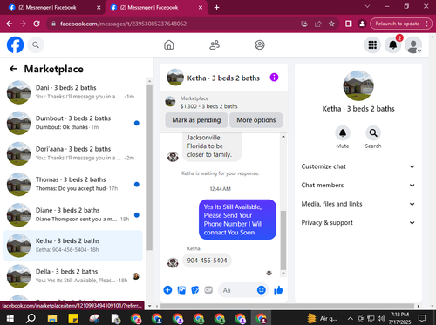This screenshot has width=436, height=325.
Task: Click the horizontal page scrollbar
Action: (287, 306)
